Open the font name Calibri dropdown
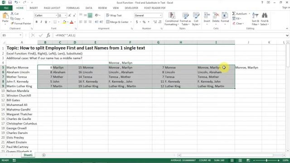The image size is (290, 163). pyautogui.click(x=56, y=15)
